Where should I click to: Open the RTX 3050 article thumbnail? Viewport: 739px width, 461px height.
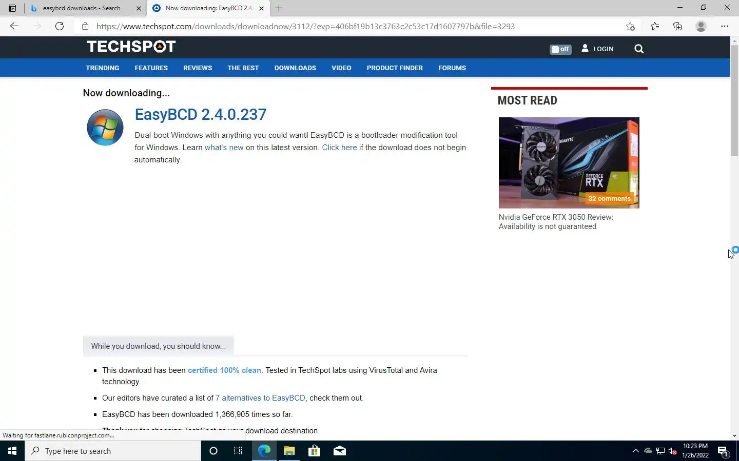click(569, 163)
